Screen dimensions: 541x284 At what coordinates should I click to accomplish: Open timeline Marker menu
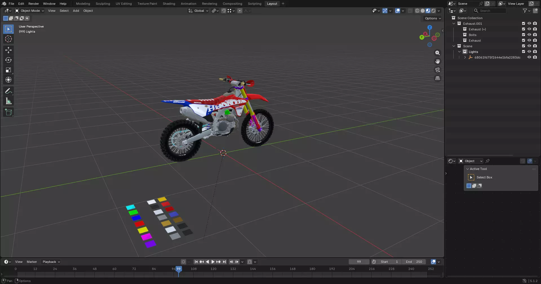[32, 262]
